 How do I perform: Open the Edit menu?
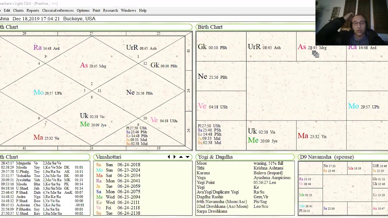[x=7, y=10]
